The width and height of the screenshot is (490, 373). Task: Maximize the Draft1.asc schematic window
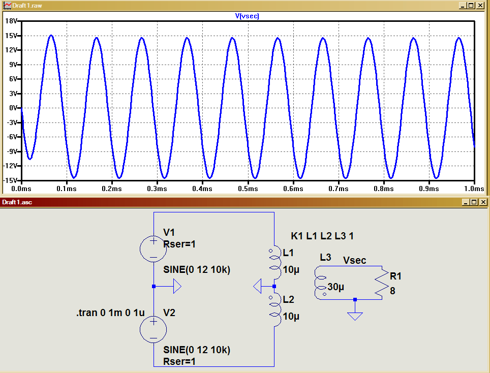coord(474,202)
